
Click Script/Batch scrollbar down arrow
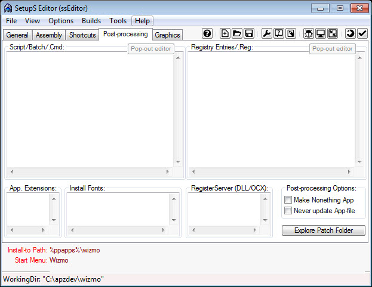tap(178, 162)
